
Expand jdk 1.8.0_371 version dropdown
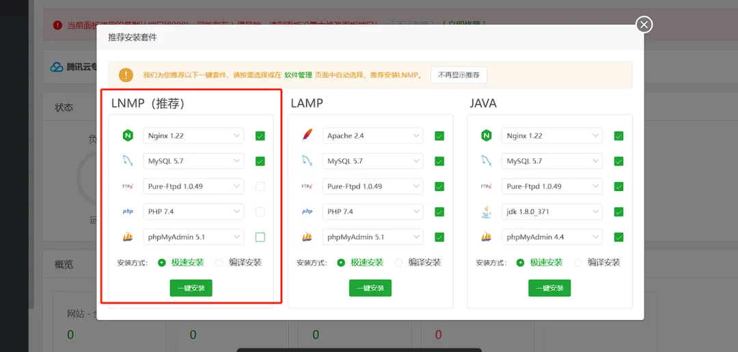[551, 212]
